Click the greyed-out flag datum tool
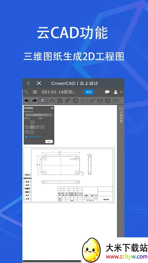Image resolution: width=148 pixels, height=263 pixels. pos(84,101)
